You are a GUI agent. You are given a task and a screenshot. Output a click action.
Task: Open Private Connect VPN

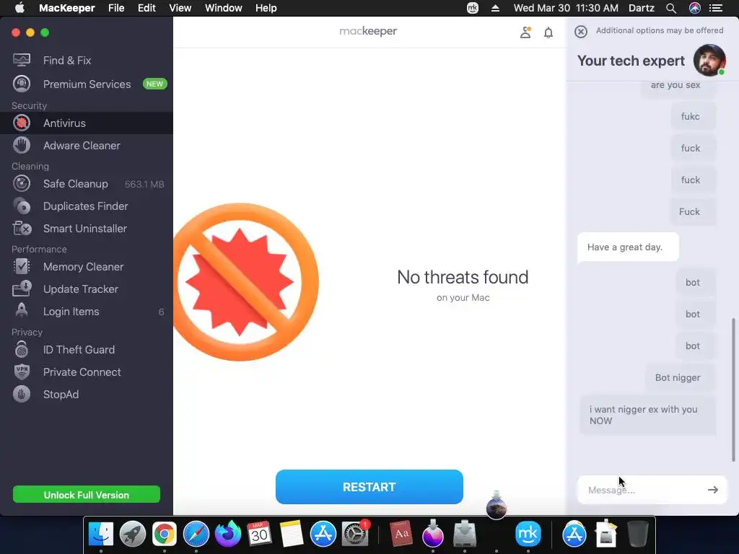87,372
